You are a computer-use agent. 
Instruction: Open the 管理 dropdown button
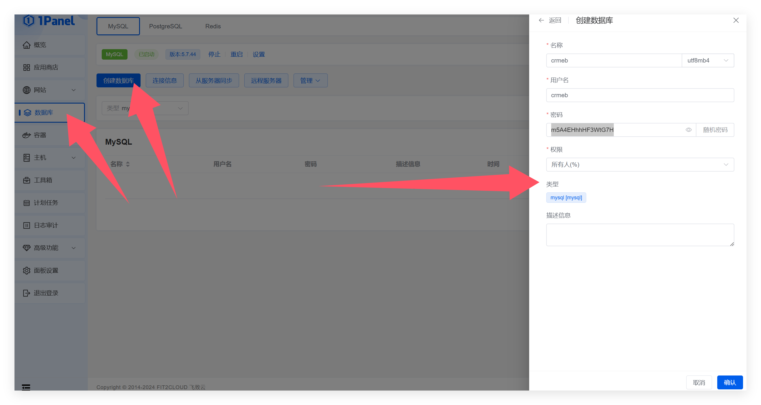coord(310,80)
